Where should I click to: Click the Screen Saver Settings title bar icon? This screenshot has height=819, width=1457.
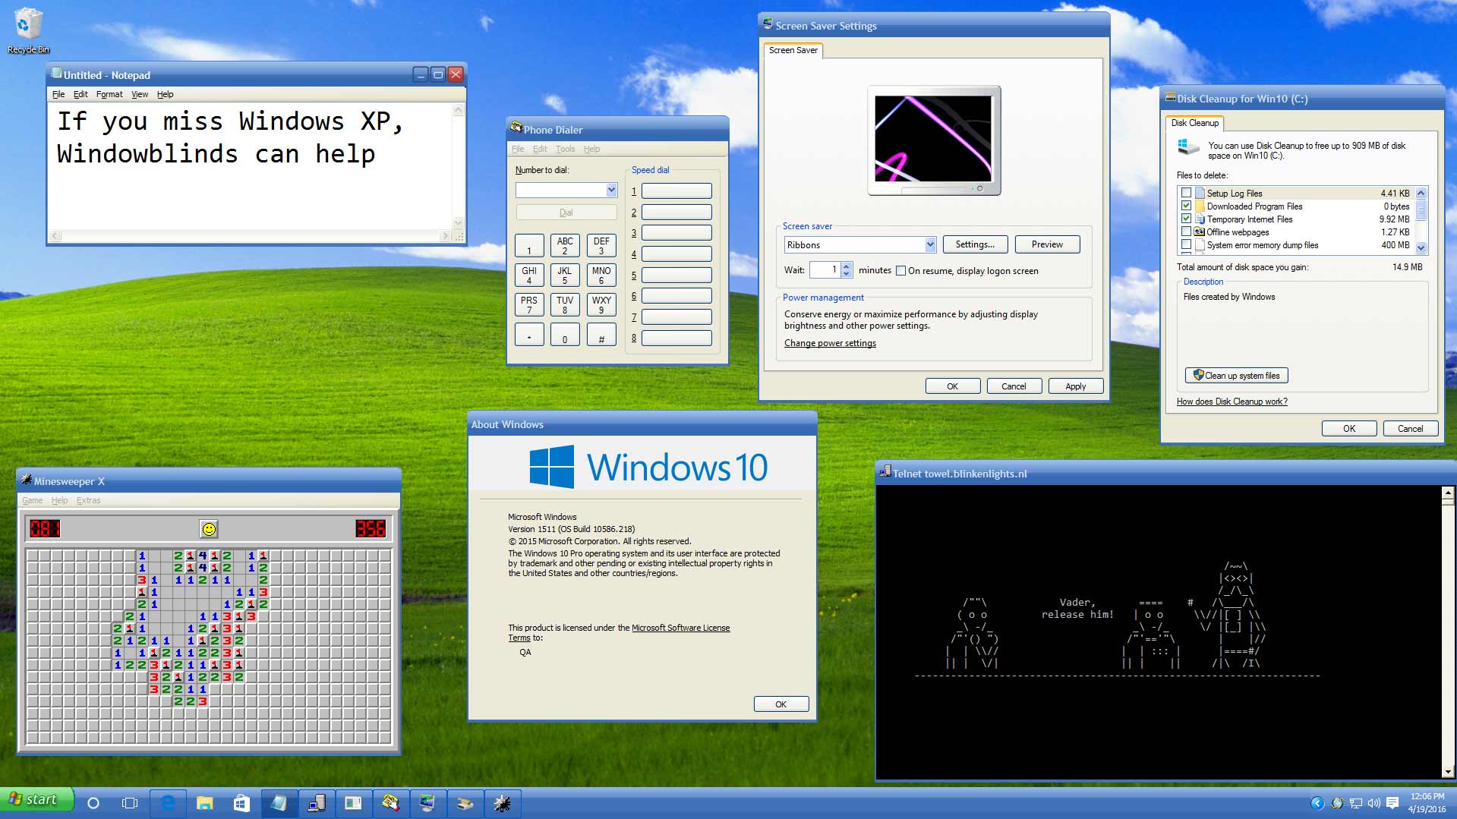coord(768,24)
